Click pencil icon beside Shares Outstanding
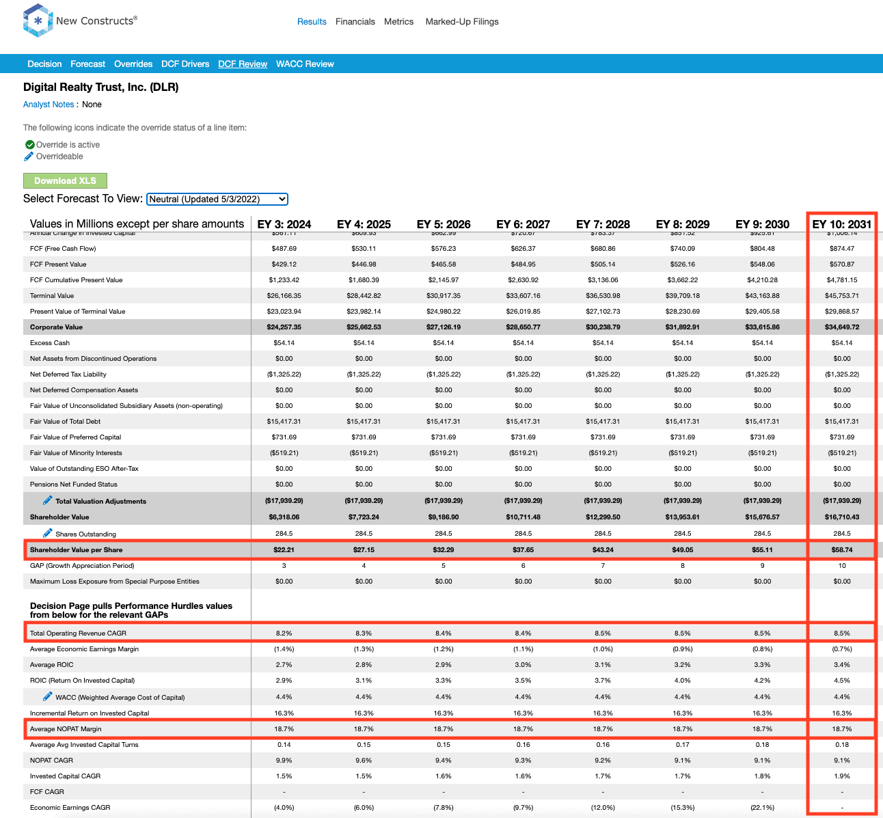883x818 pixels. [x=47, y=533]
